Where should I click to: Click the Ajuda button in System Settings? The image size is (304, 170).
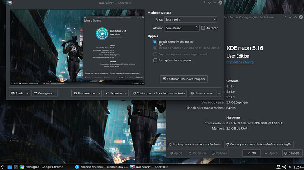coord(176,153)
